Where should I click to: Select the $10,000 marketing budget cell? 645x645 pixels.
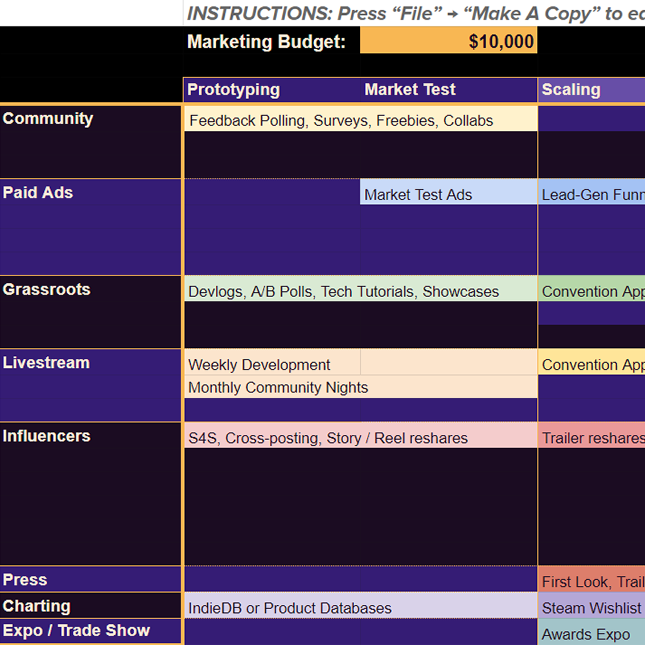click(x=449, y=40)
